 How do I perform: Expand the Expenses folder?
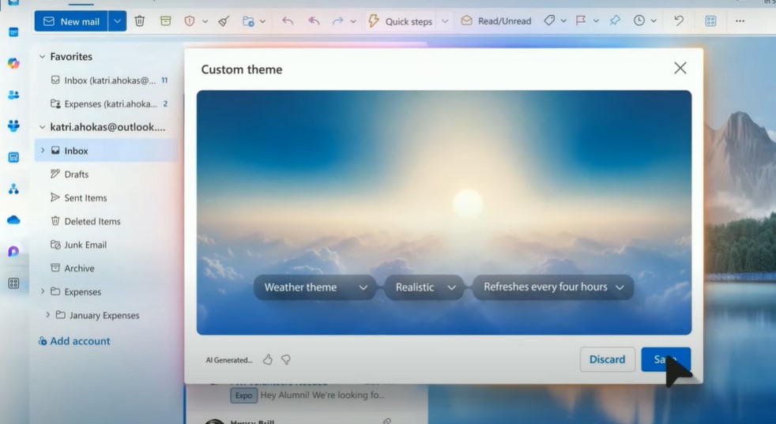tap(42, 291)
